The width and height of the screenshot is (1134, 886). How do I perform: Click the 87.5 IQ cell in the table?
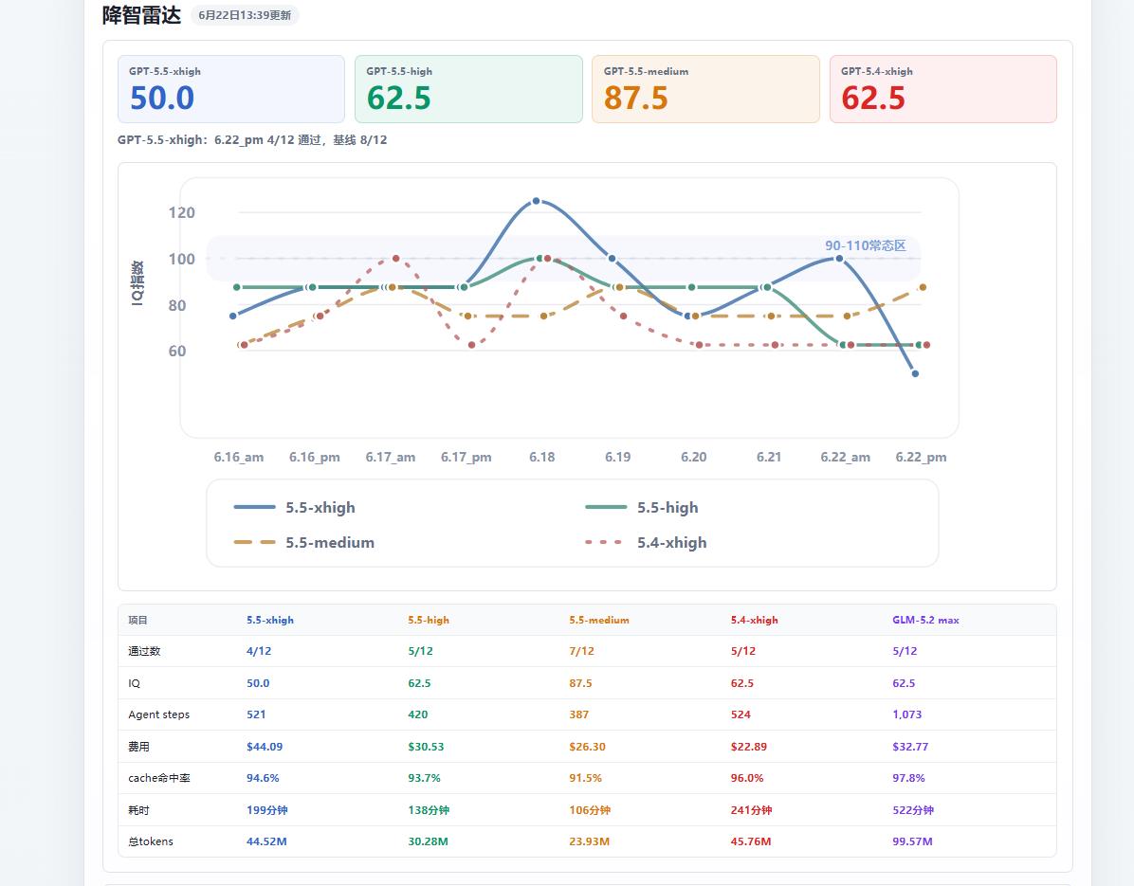pos(580,683)
